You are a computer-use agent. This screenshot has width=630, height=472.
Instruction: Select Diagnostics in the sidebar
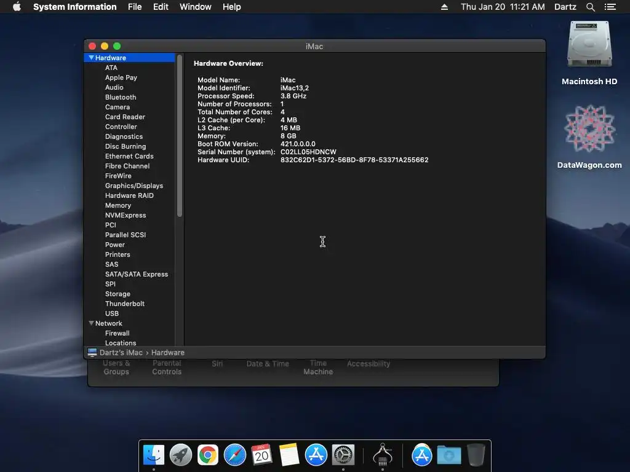pyautogui.click(x=124, y=136)
